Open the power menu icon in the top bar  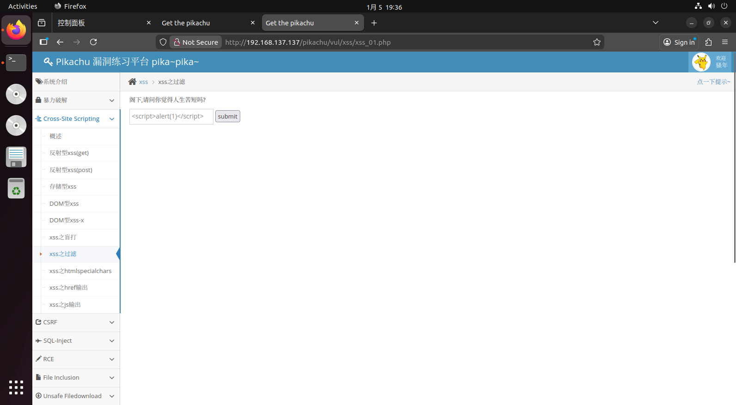pos(724,6)
